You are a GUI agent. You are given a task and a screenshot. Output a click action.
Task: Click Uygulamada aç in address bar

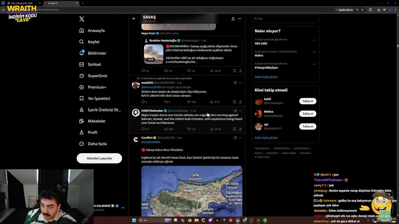(x=344, y=10)
